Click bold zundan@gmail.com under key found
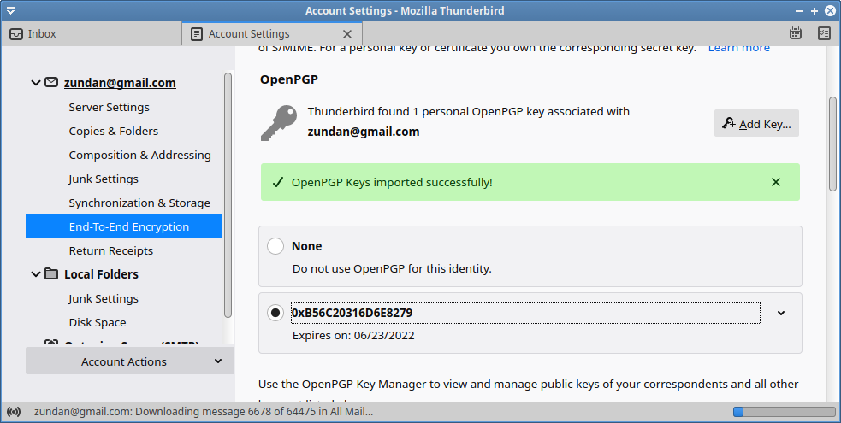The image size is (841, 423). [363, 132]
